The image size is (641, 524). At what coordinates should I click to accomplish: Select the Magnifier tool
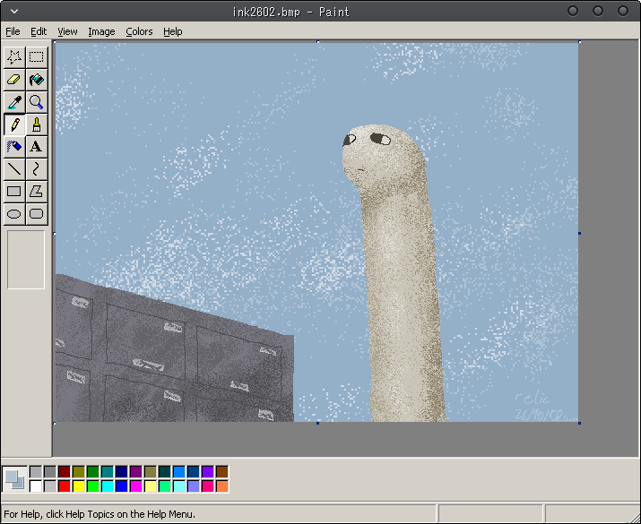[x=37, y=102]
